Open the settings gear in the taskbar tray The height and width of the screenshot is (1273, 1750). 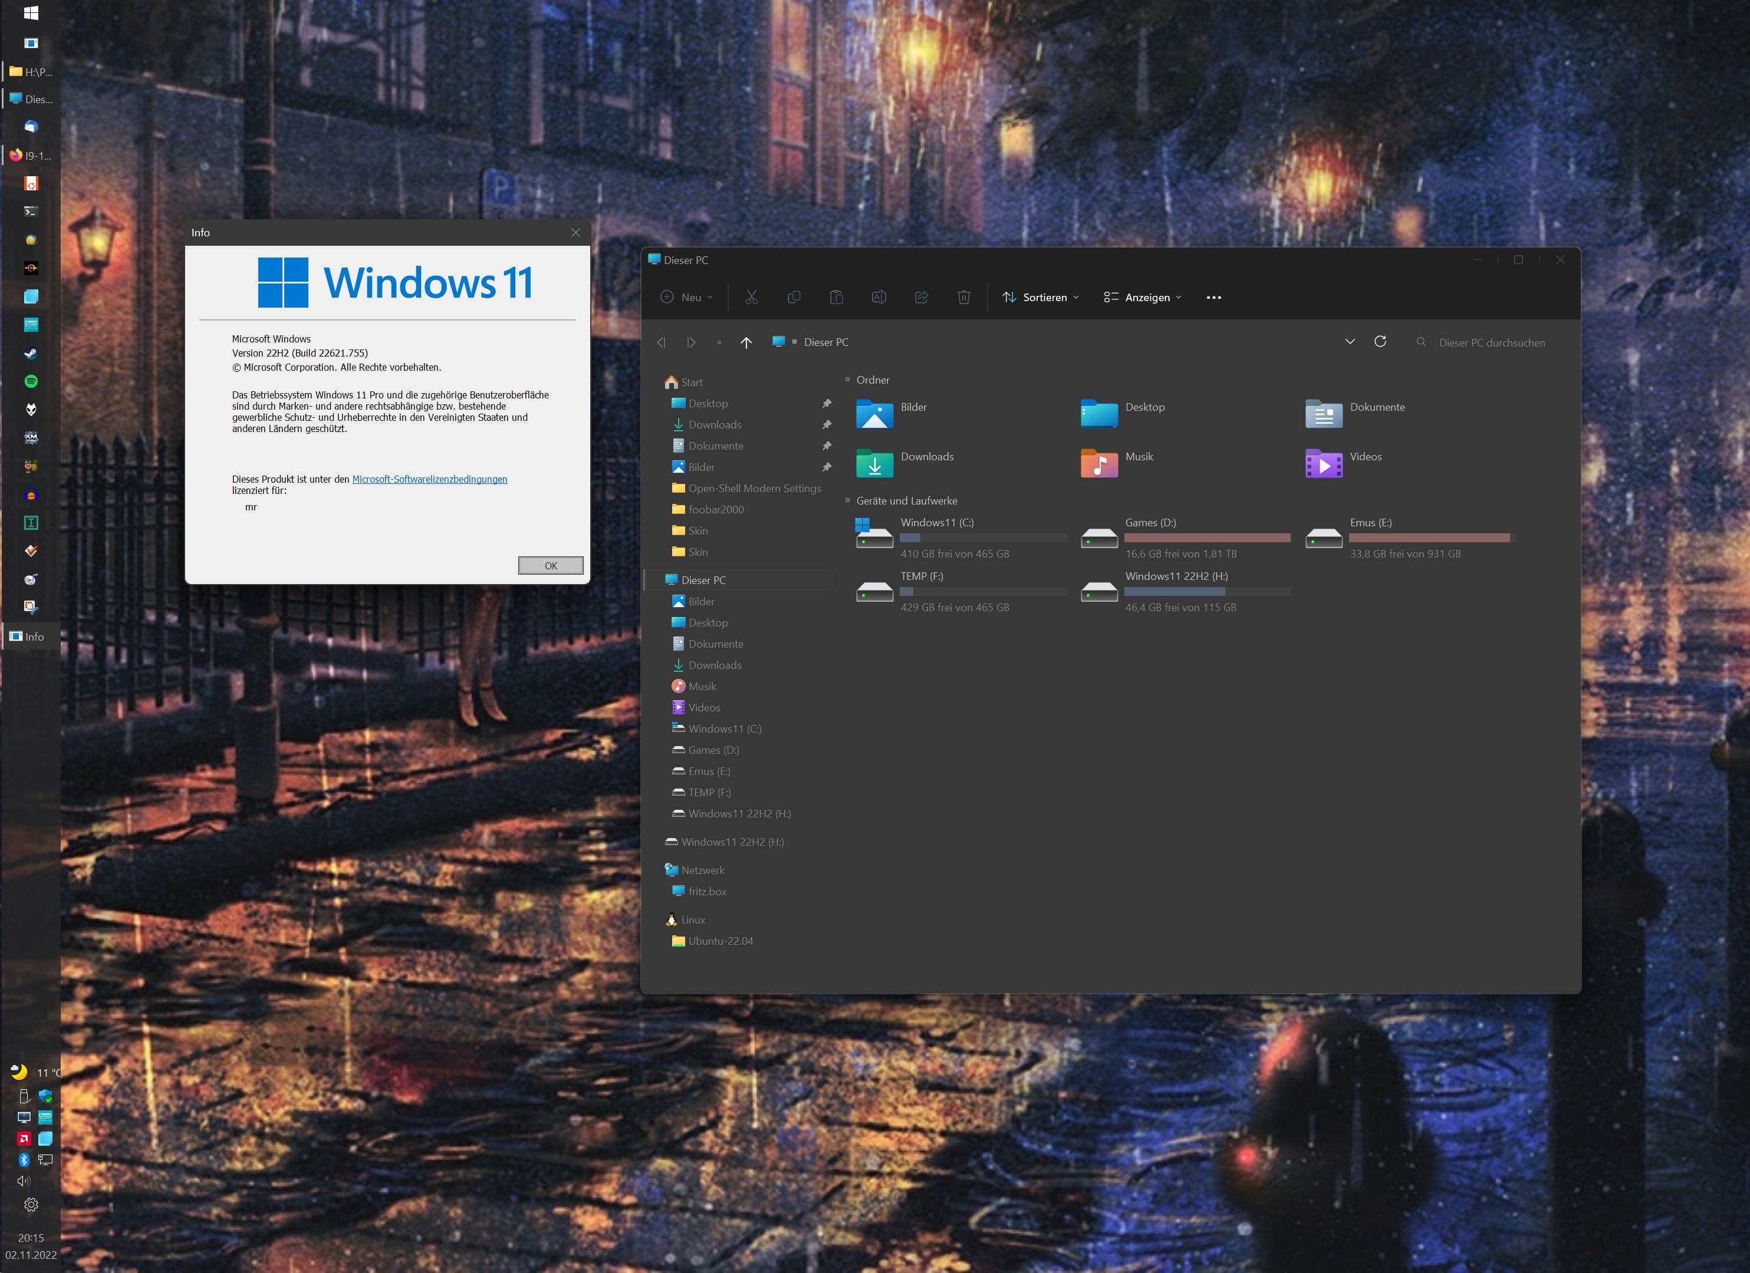click(31, 1205)
